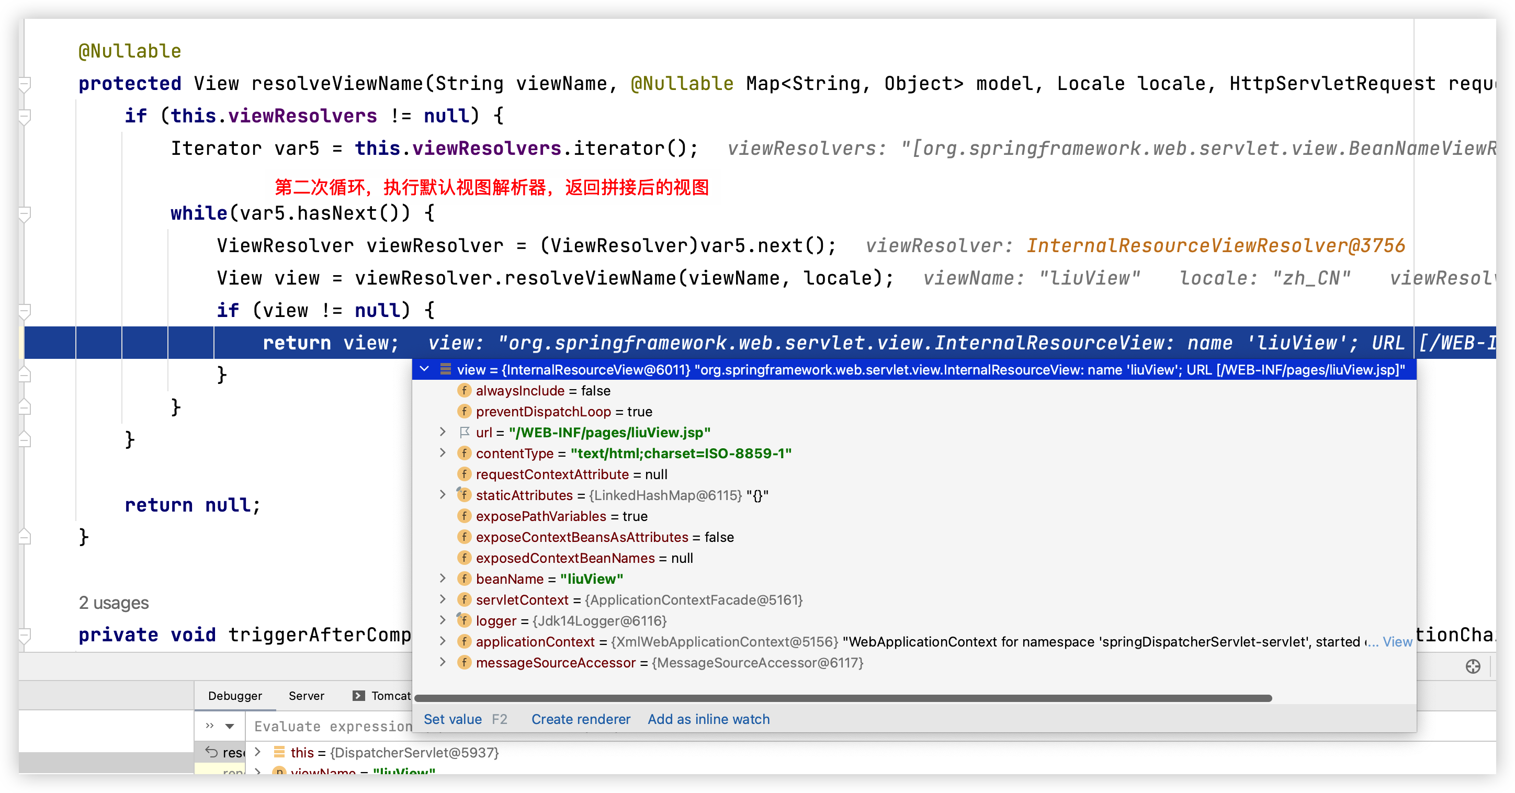Click the '2 usages' inlay hint

tap(114, 603)
